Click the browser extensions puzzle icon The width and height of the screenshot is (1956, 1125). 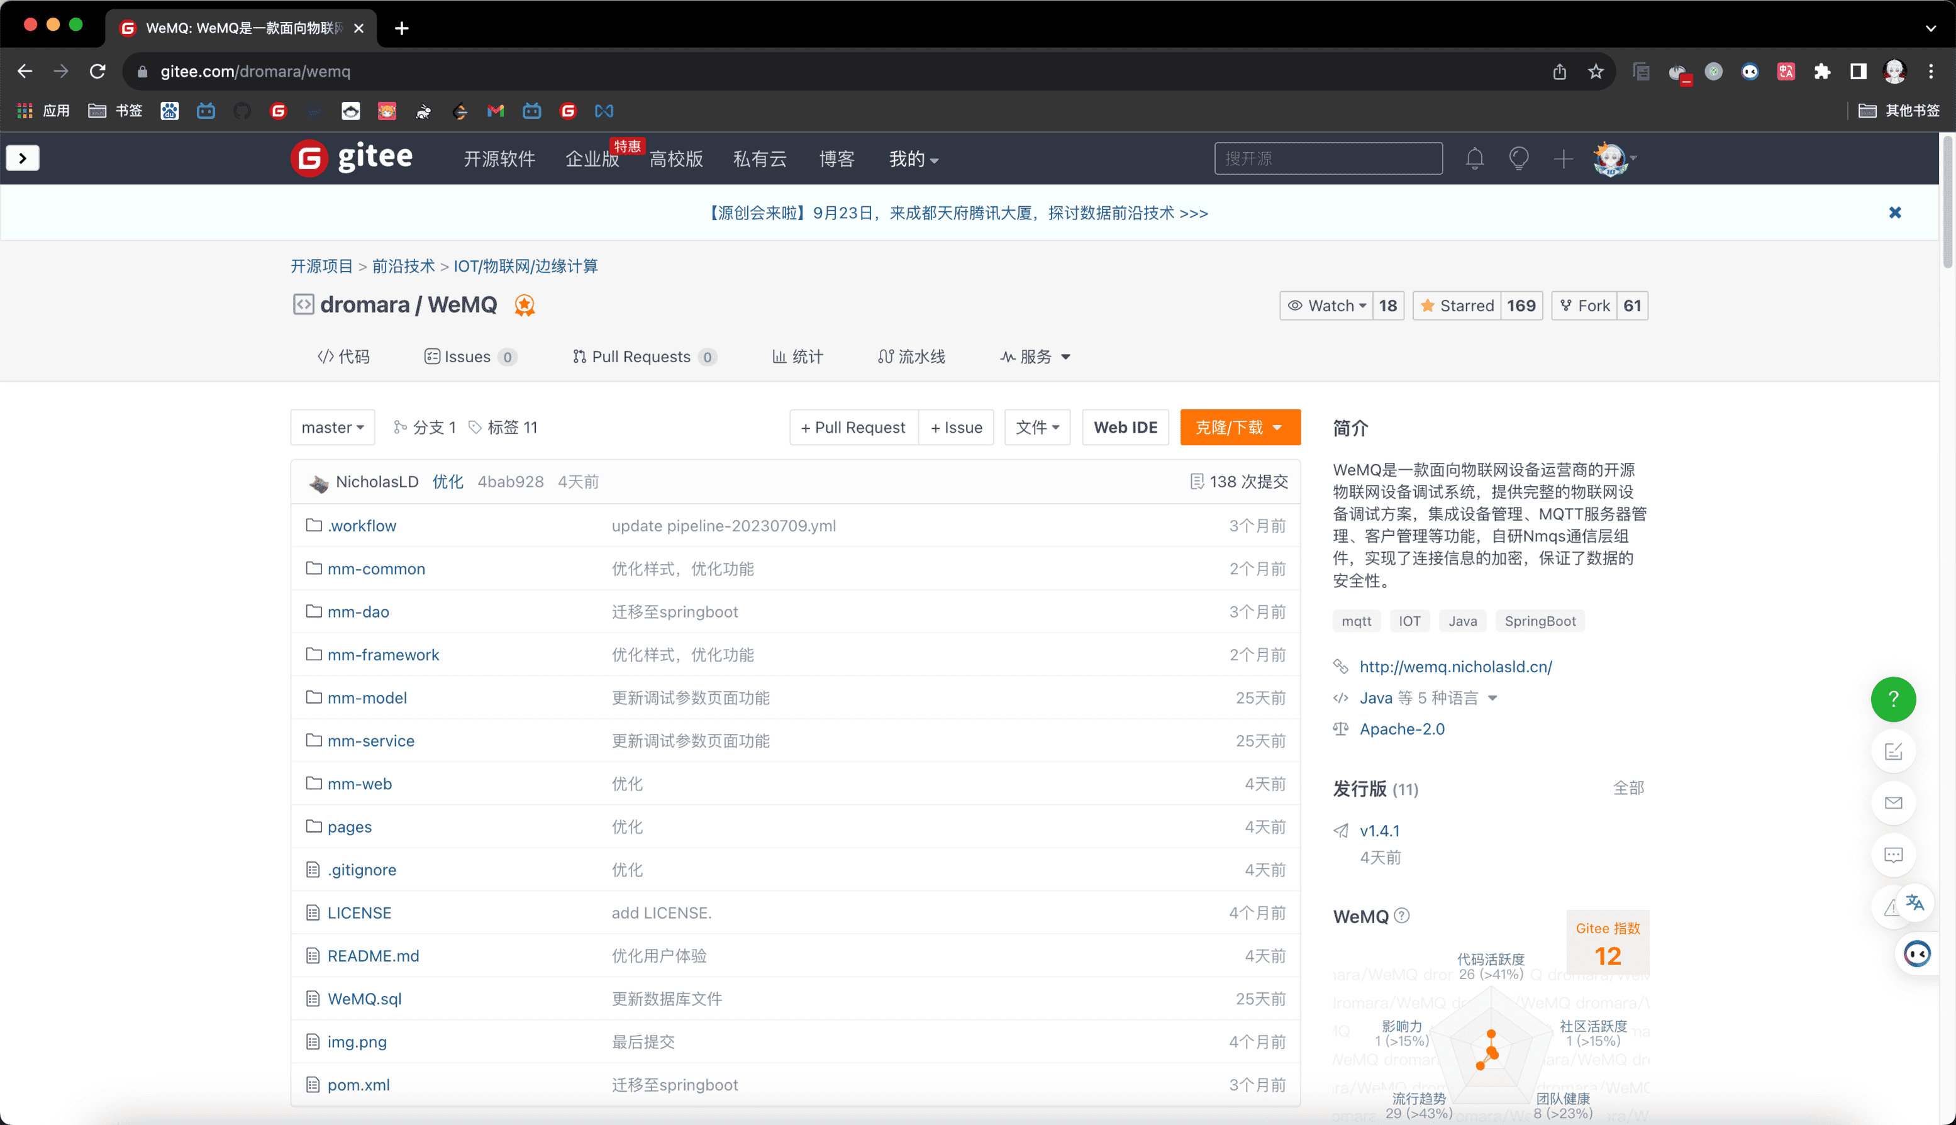1822,71
